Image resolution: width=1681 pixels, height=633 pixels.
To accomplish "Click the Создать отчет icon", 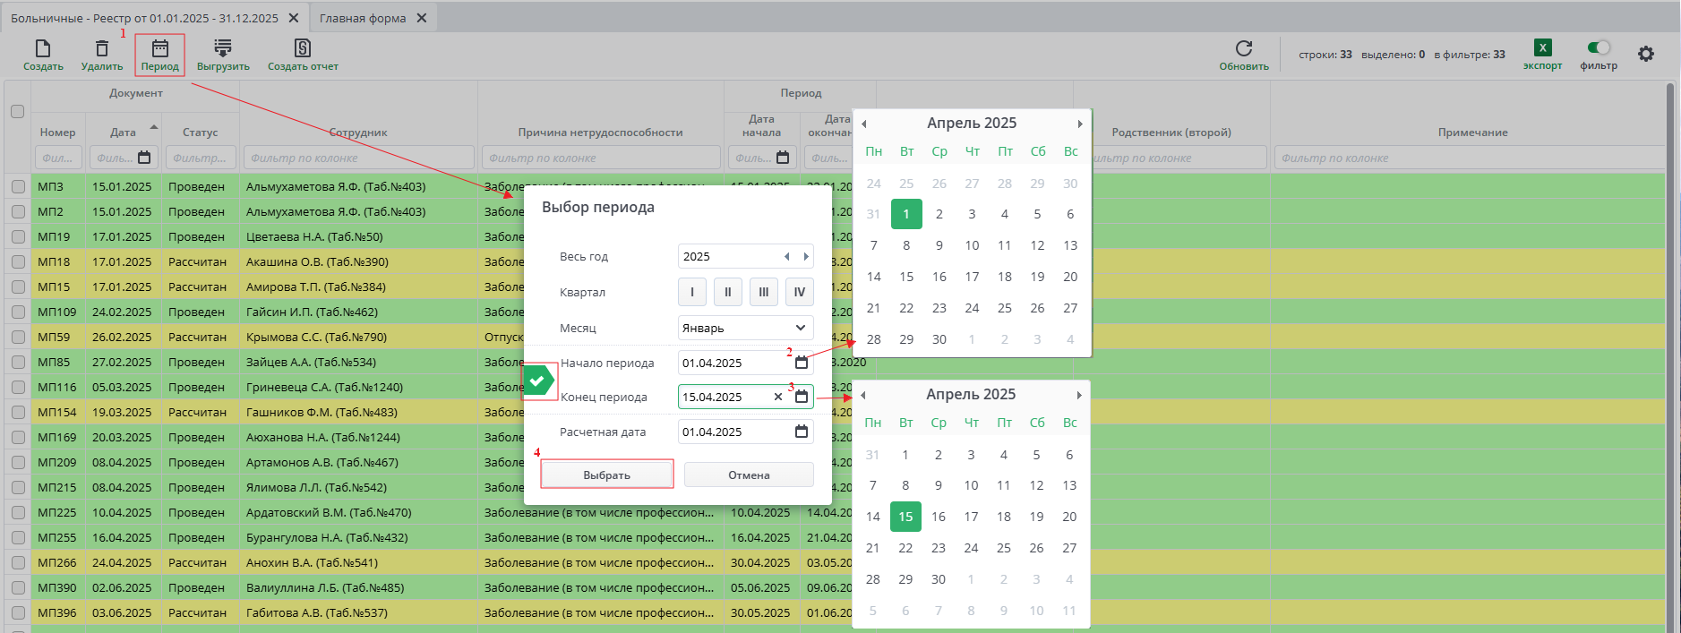I will 303,49.
